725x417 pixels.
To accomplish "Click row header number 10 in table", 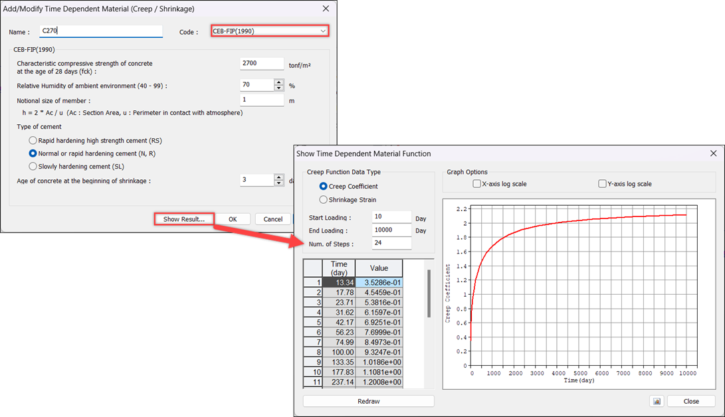I will click(x=312, y=372).
